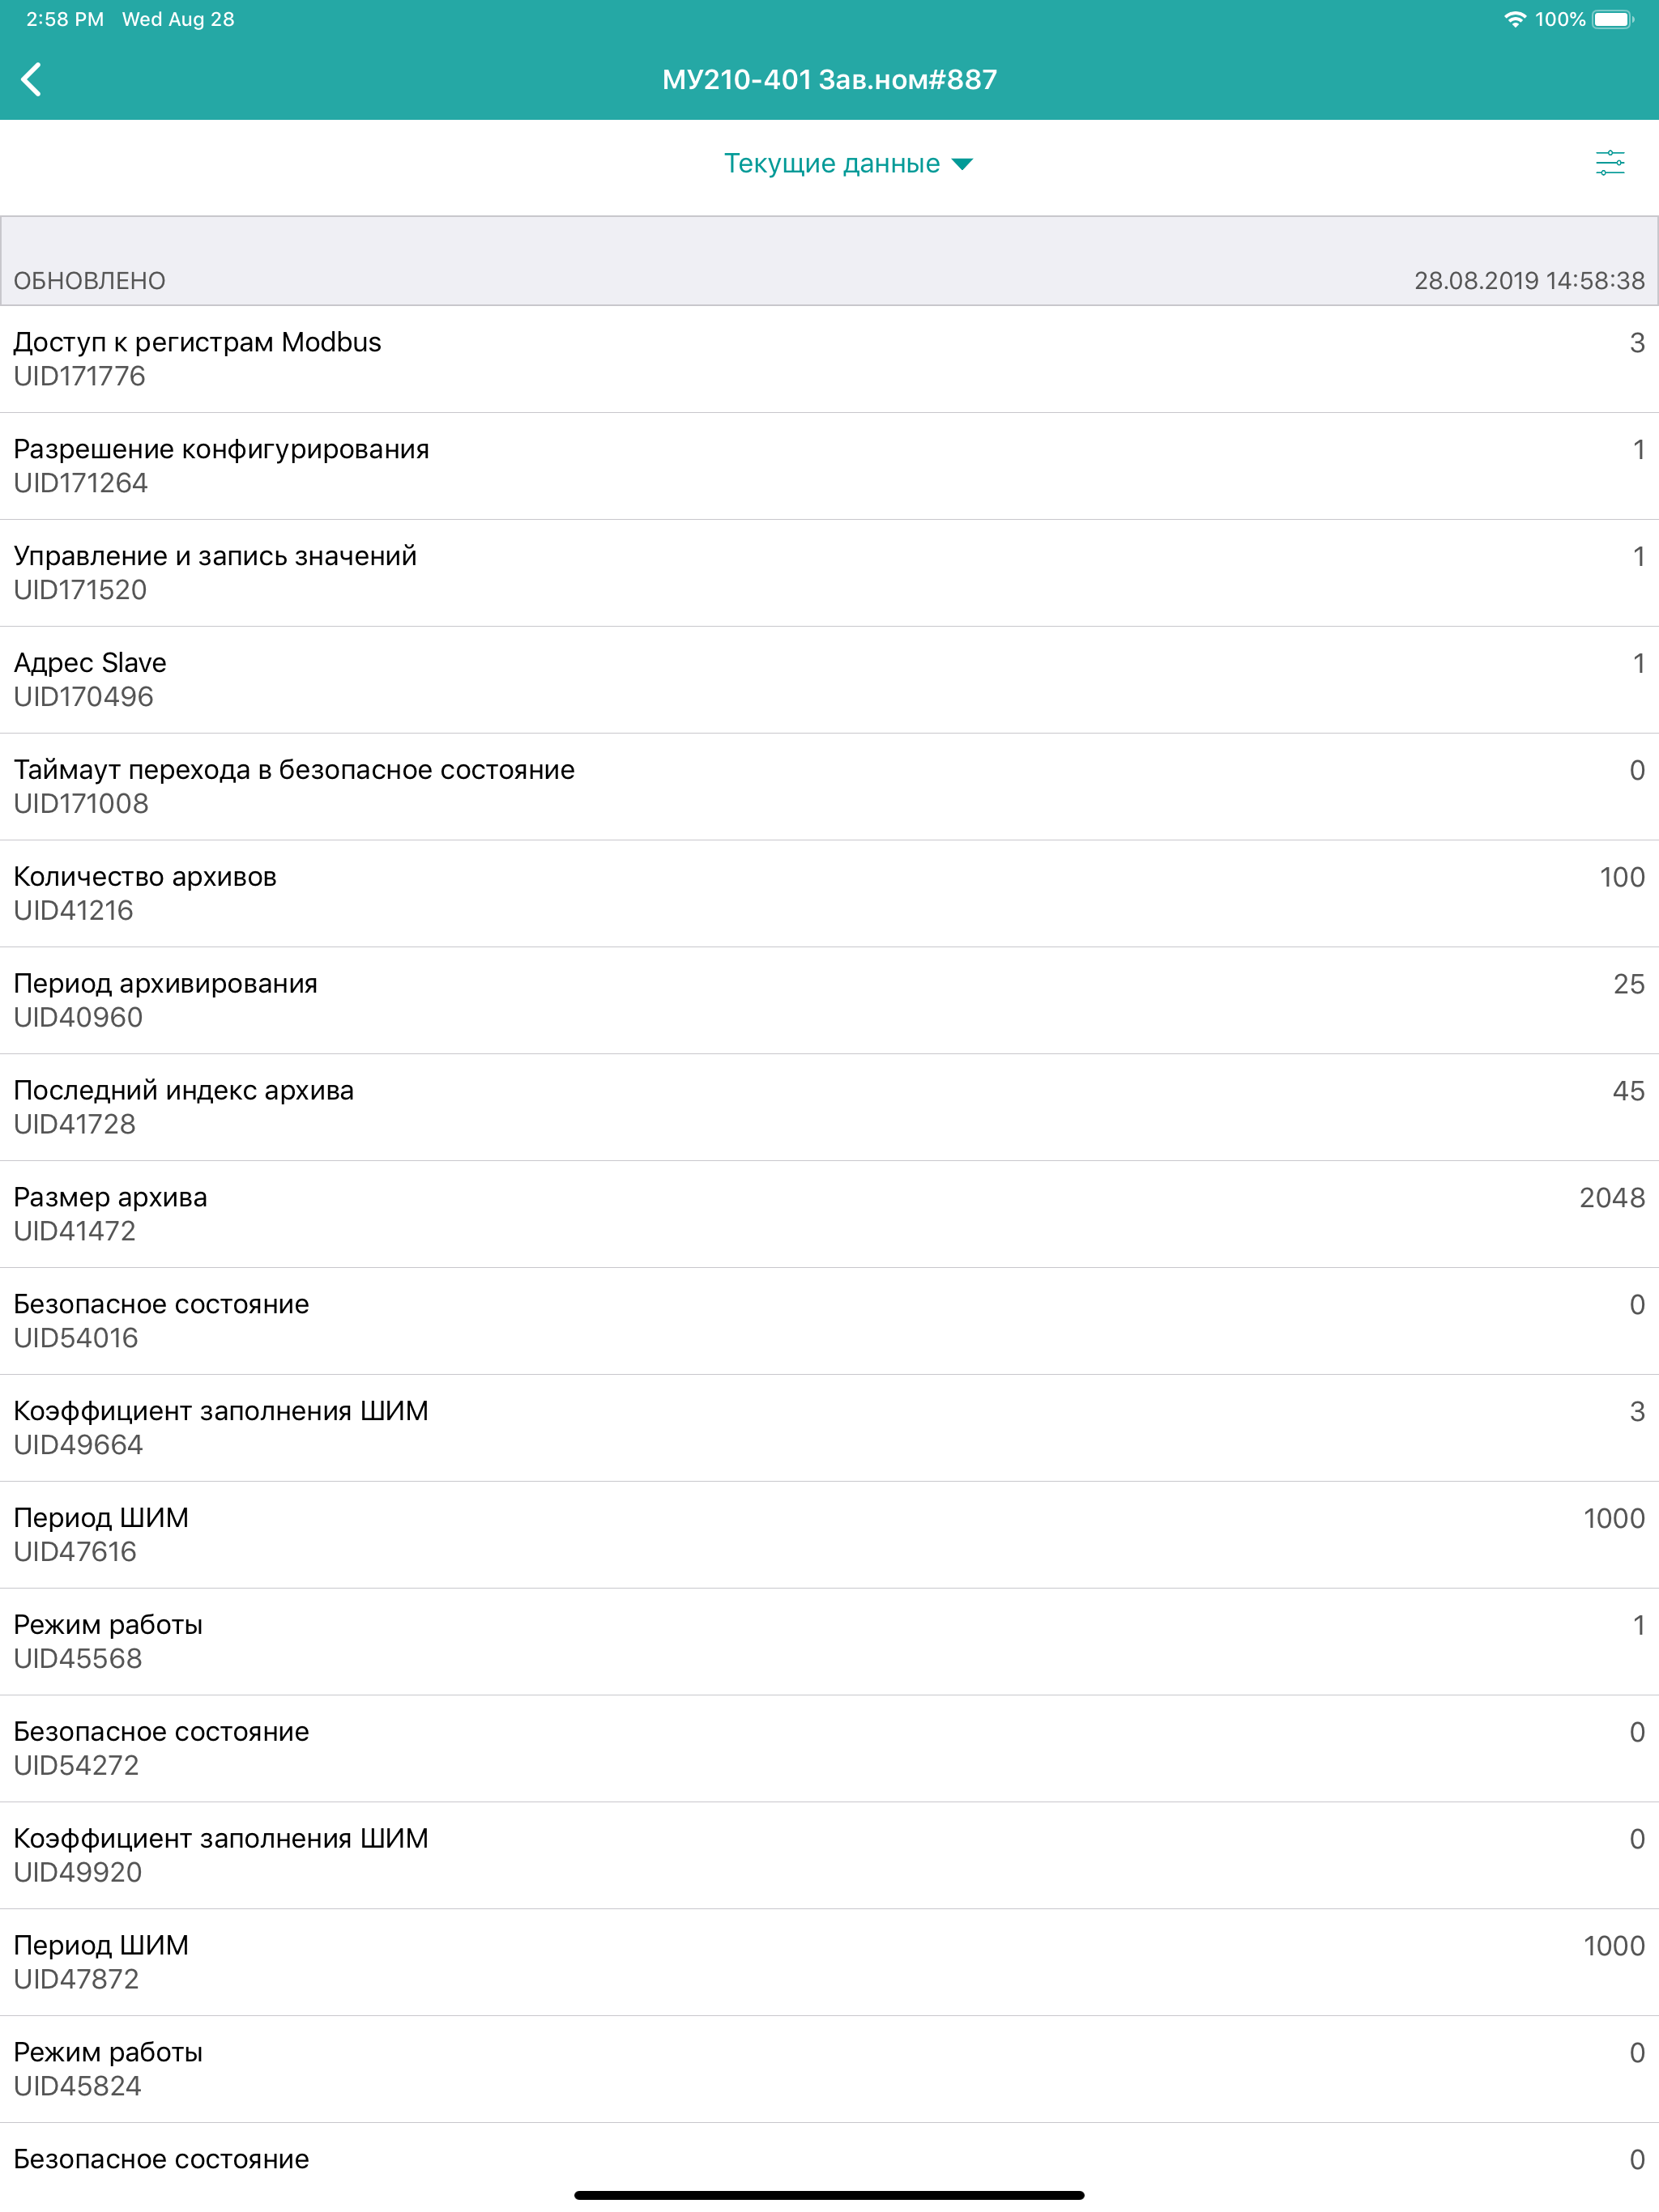Tap Последний индекс архива entry
1659x2212 pixels.
(829, 1108)
